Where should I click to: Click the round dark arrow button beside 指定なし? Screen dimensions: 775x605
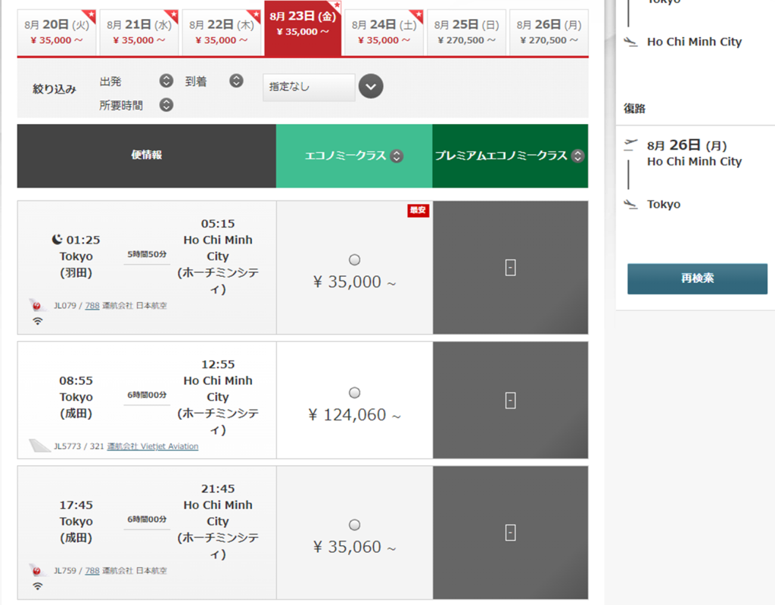pos(371,86)
